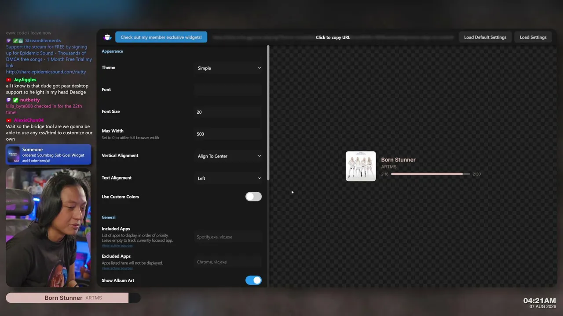The image size is (563, 316).
Task: Click the StreamElements username in chat
Action: click(43, 41)
